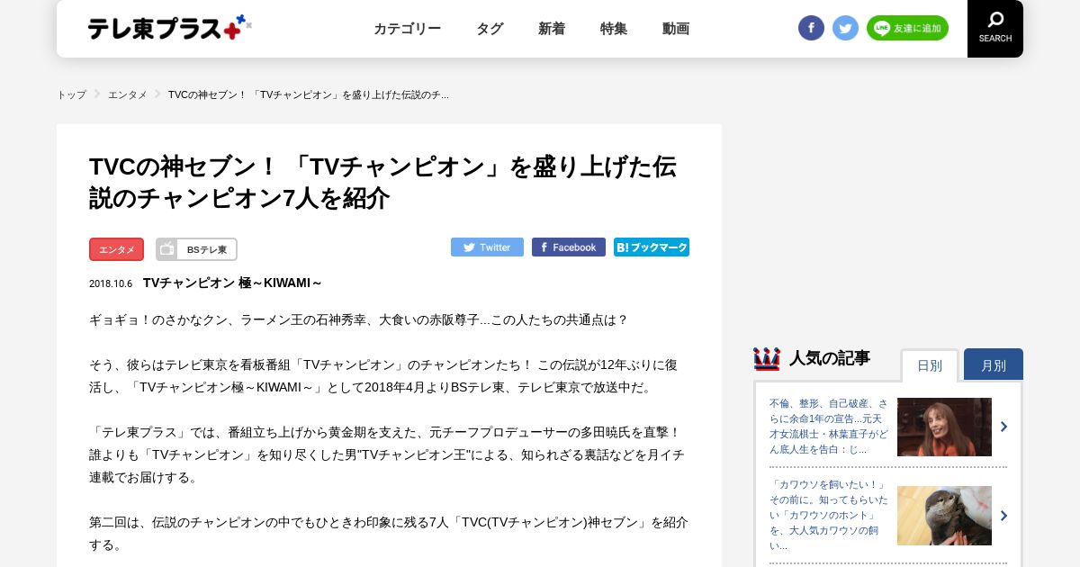Open TVチャンピオン 極～KIWAMI～ program link

click(x=232, y=283)
